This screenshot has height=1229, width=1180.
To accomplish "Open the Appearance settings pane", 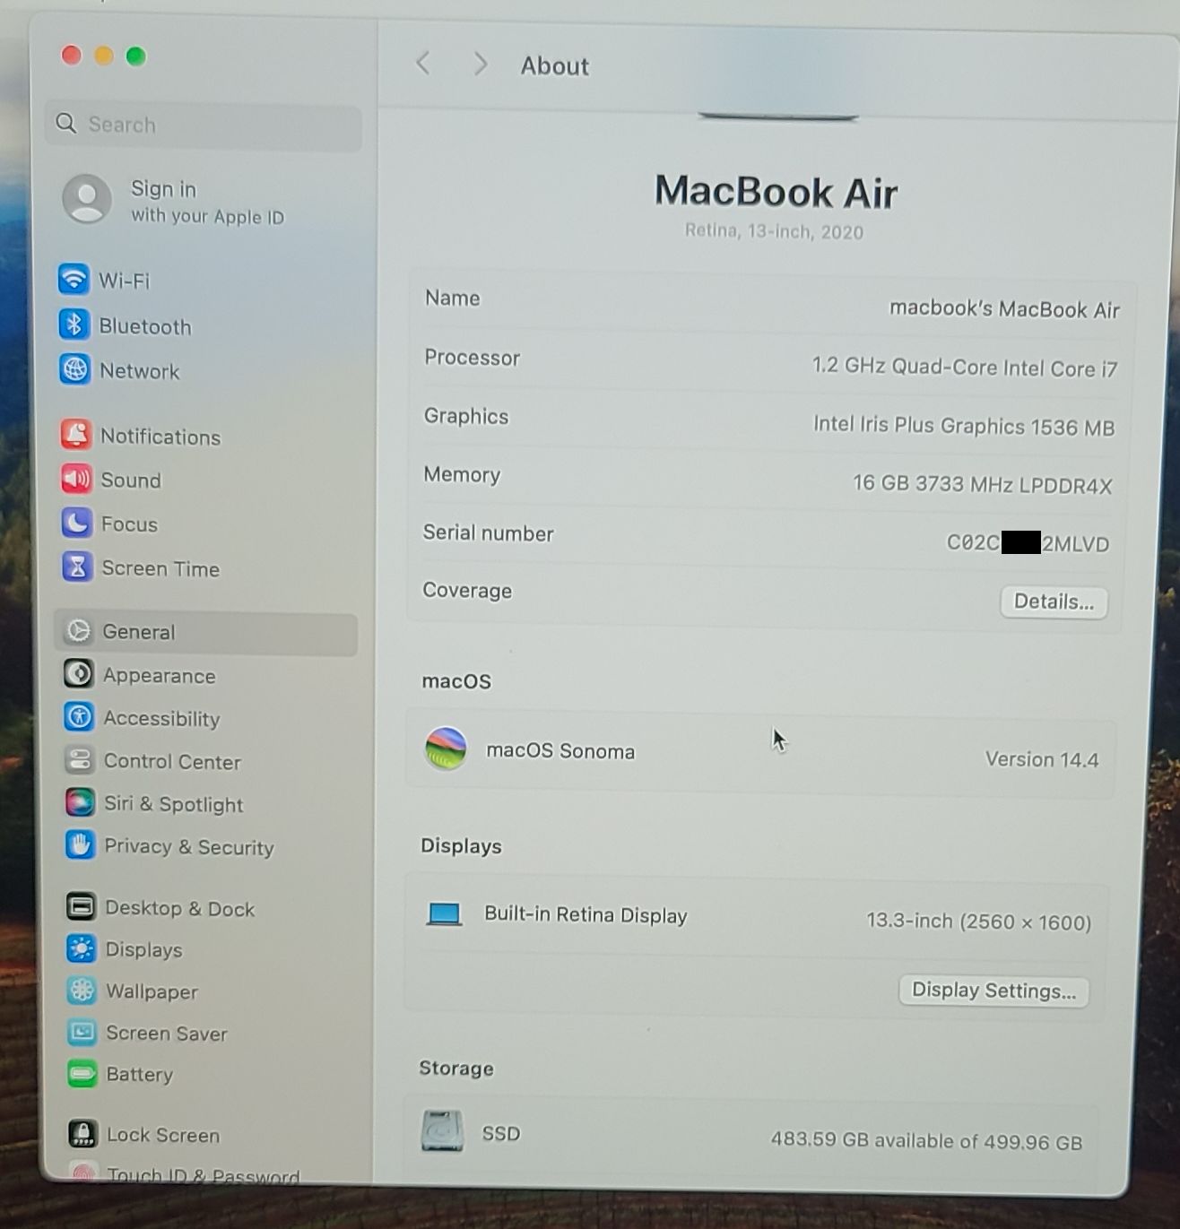I will click(159, 675).
